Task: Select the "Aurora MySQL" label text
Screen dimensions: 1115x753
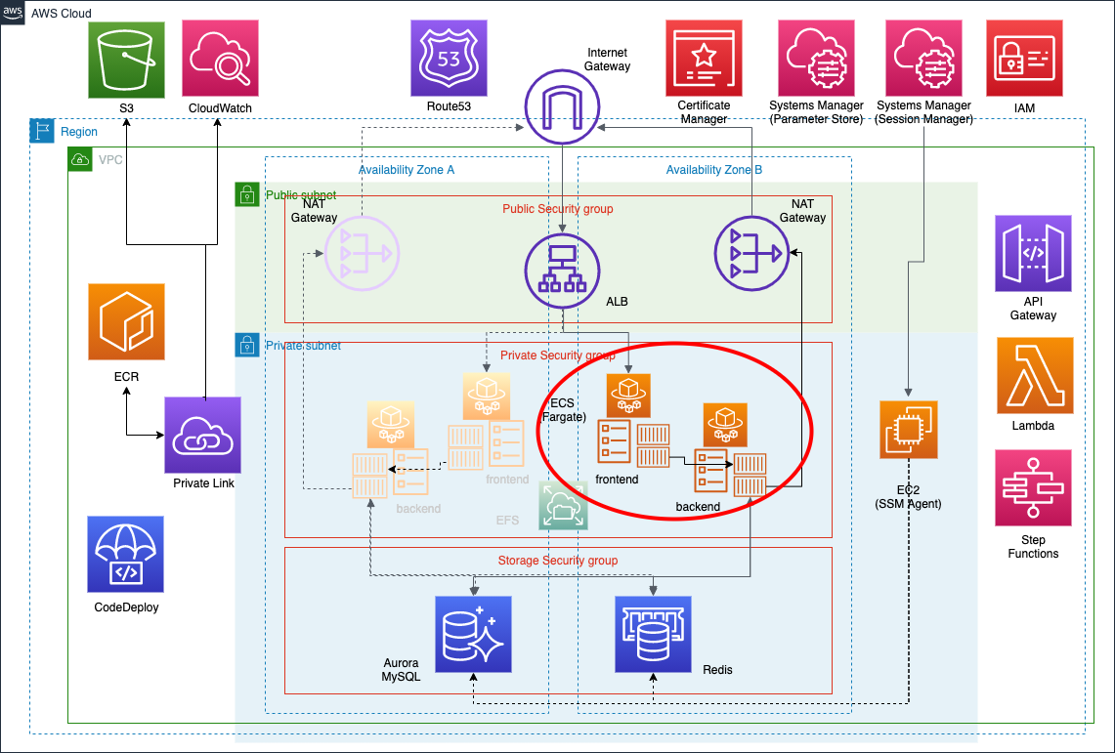Action: (401, 670)
